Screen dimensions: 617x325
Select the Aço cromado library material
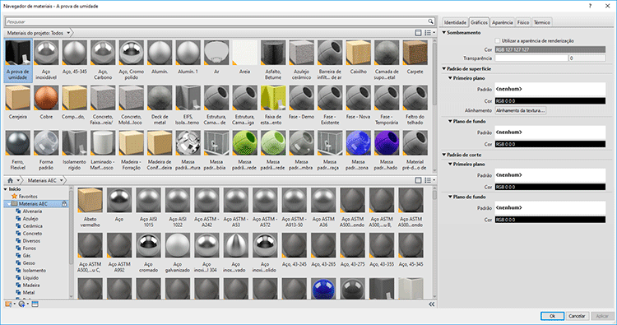[x=148, y=245]
